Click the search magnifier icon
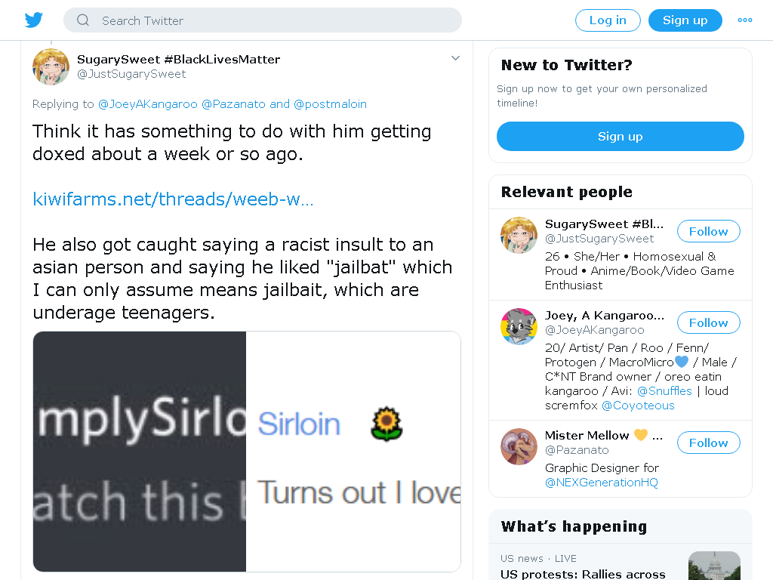 [x=83, y=20]
